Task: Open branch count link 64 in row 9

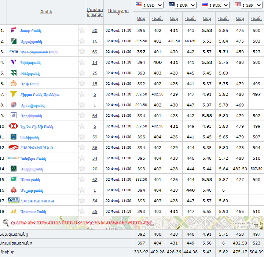Action: (95, 116)
